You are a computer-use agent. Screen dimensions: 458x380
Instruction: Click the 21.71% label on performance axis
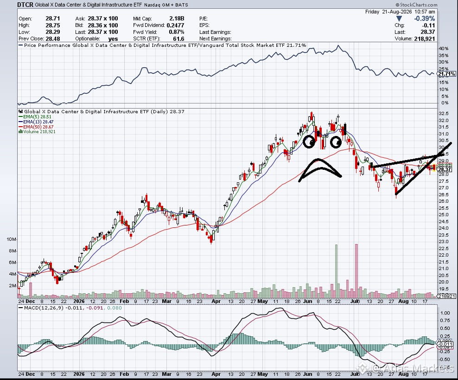click(446, 74)
